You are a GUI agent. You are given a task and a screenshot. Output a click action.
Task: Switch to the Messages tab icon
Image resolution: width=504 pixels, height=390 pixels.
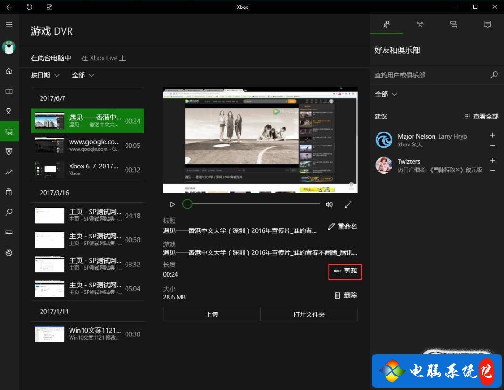454,24
